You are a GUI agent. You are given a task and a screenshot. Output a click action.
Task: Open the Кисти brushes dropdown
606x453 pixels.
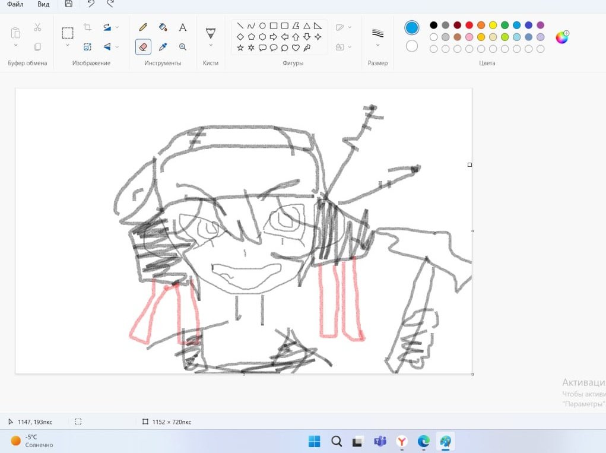click(211, 45)
